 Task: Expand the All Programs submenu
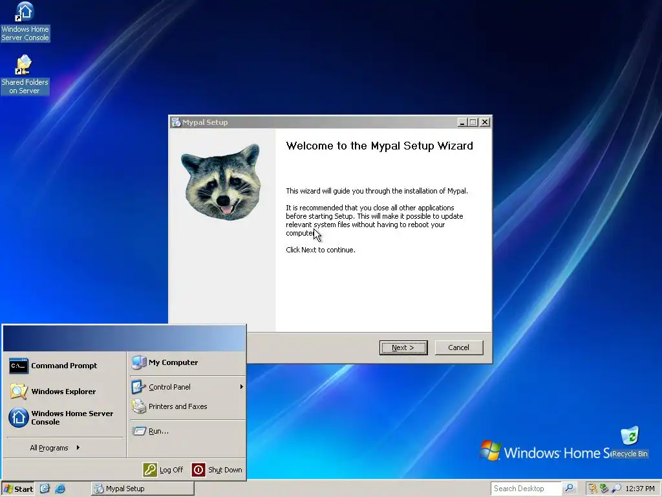55,448
